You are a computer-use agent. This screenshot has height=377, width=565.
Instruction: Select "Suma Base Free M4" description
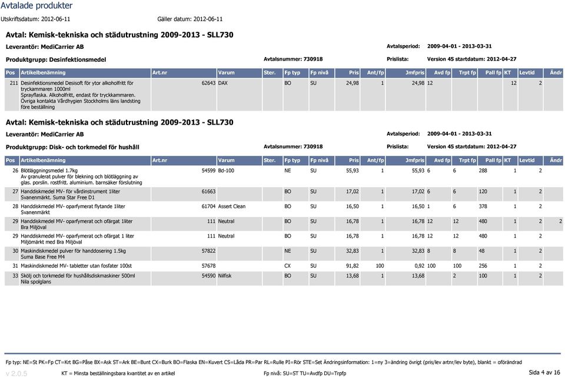pyautogui.click(x=42, y=257)
